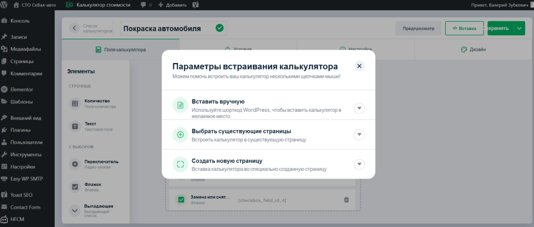Image resolution: width=534 pixels, height=227 pixels.
Task: Click the Вставить вручную document icon
Action: point(180,105)
